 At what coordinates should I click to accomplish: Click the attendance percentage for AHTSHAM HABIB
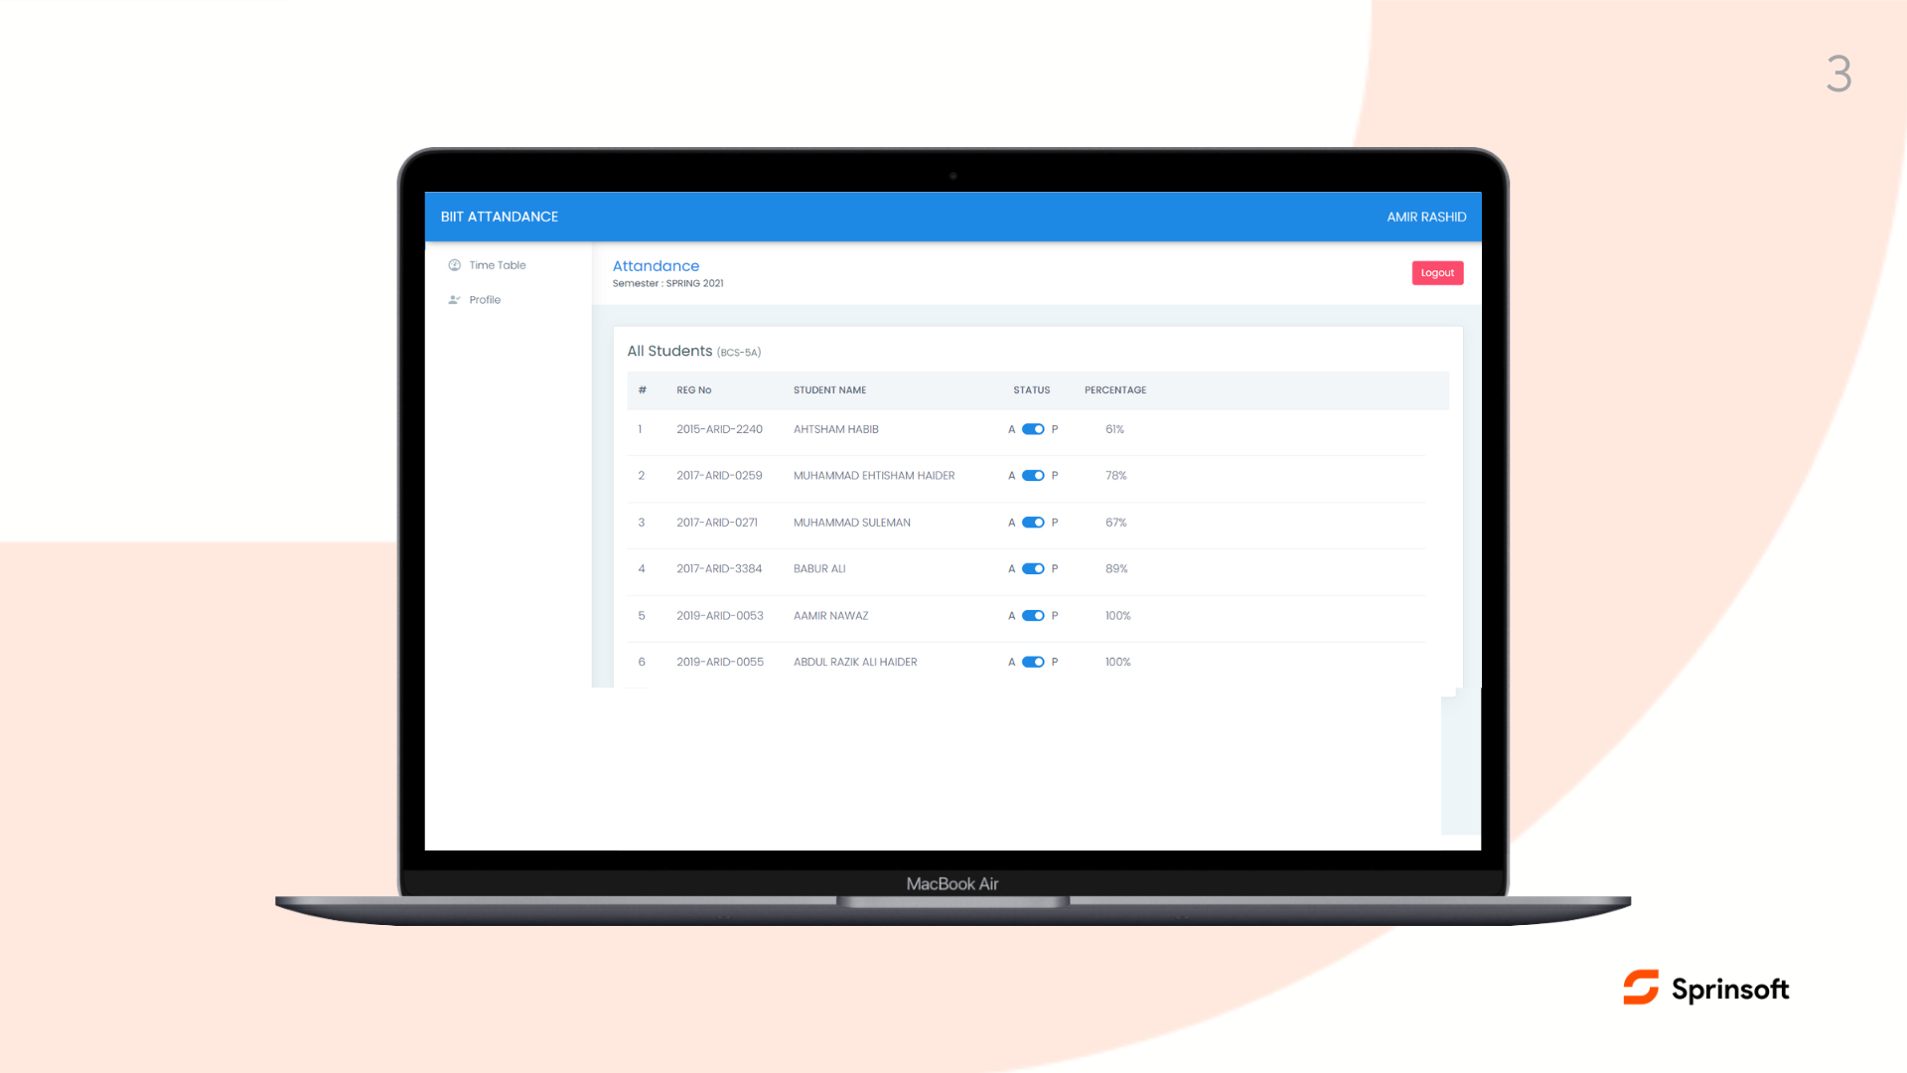[1113, 428]
